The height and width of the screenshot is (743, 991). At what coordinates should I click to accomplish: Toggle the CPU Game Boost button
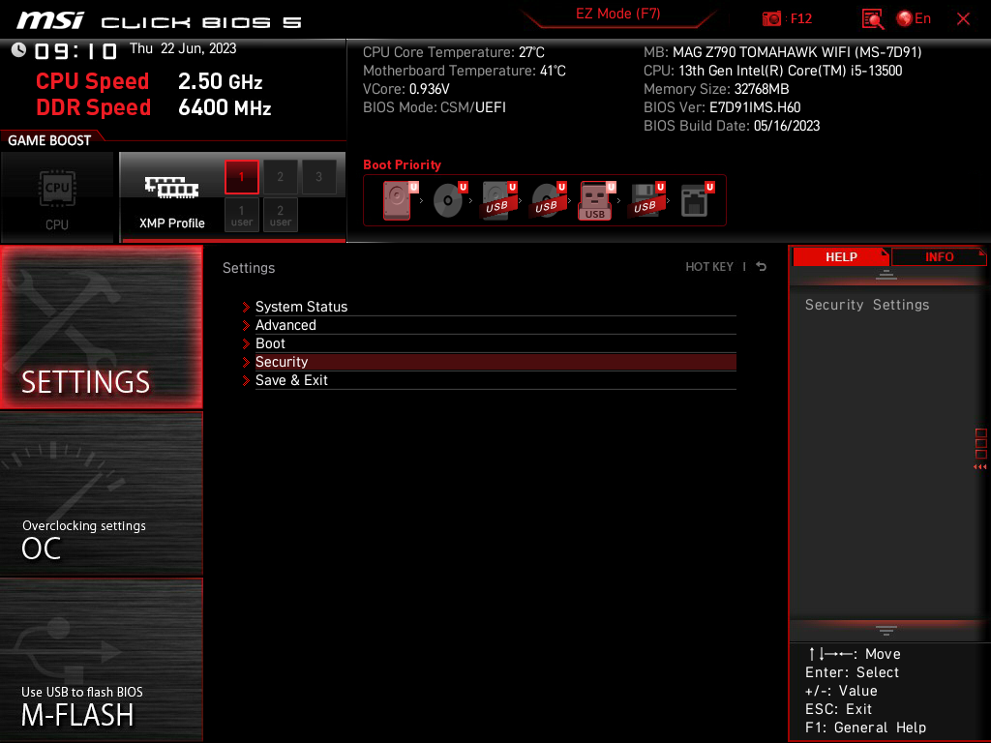[57, 197]
